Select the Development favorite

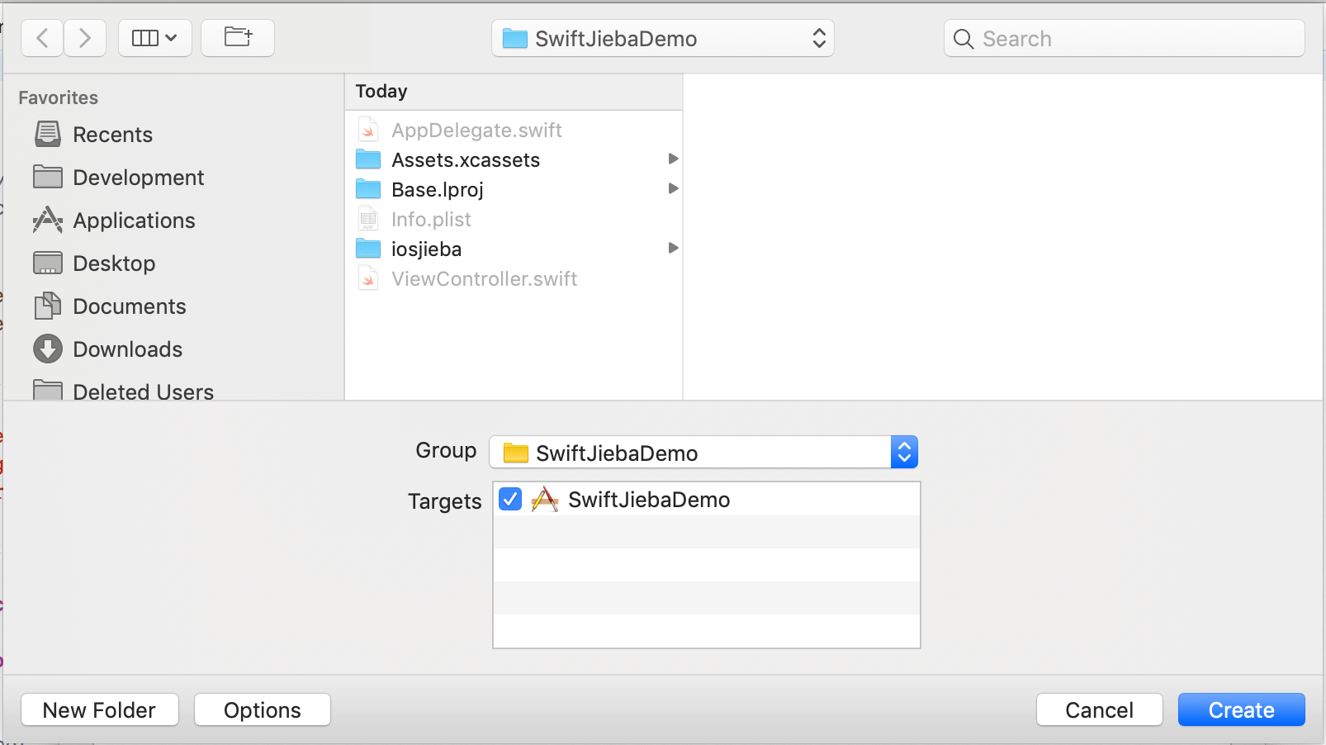coord(138,177)
